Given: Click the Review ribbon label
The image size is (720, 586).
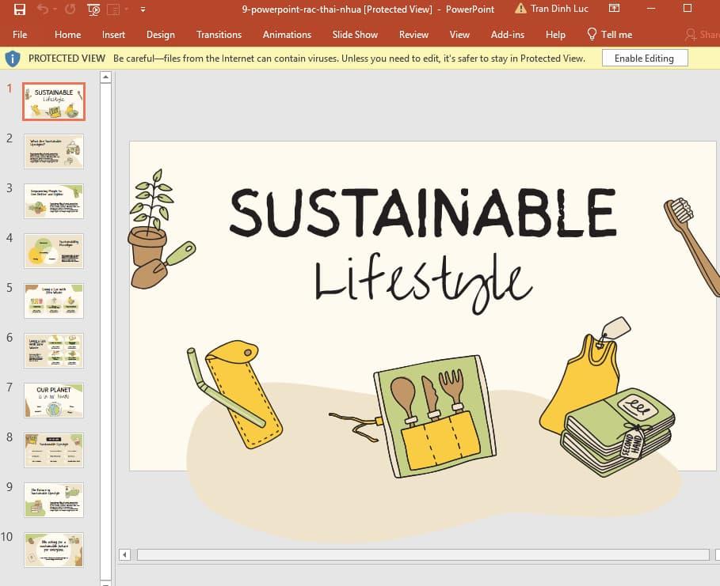Looking at the screenshot, I should click(413, 34).
